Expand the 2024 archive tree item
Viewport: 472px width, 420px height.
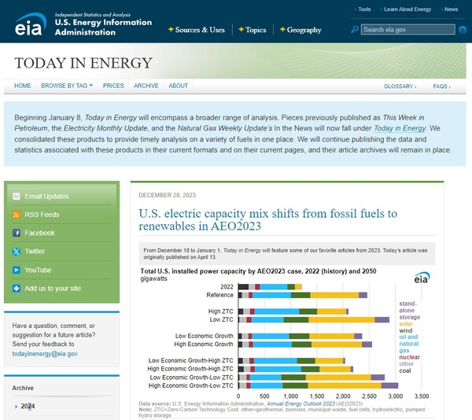tap(17, 406)
